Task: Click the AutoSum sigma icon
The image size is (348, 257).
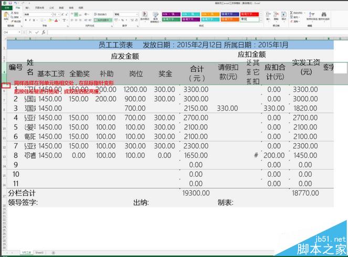Action: pyautogui.click(x=291, y=13)
